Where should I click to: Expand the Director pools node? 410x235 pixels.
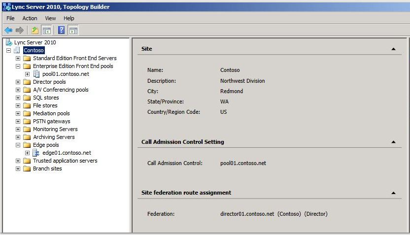click(x=18, y=82)
